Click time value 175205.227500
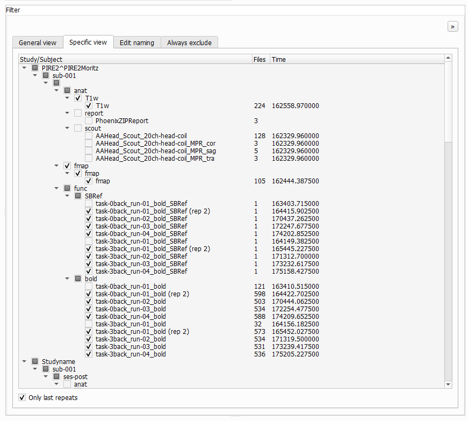 pos(295,354)
